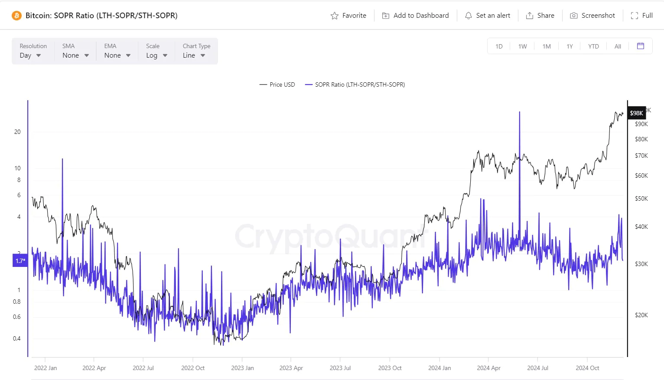Click the 1.7* current ratio tag
The width and height of the screenshot is (664, 380).
click(x=20, y=261)
